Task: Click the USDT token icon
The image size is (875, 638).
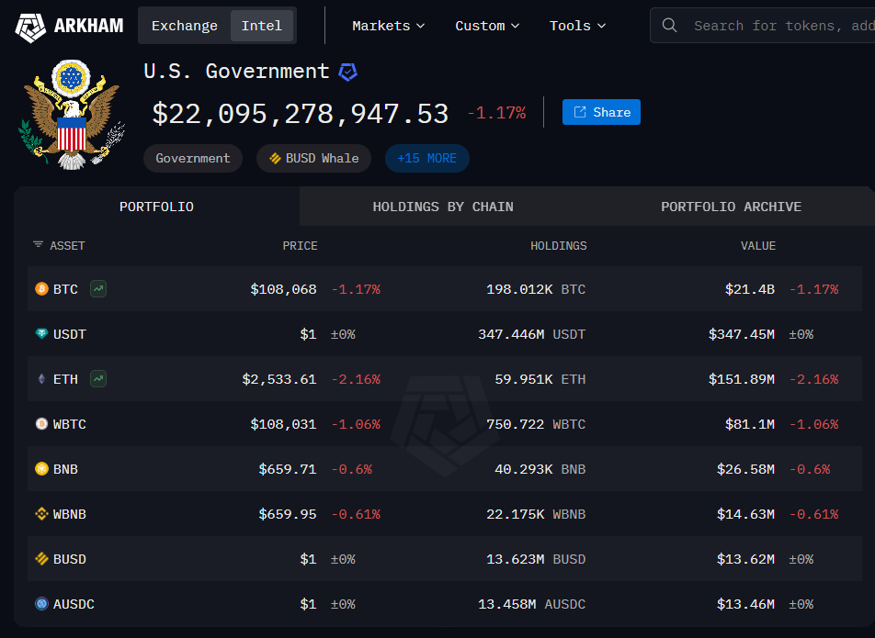Action: [42, 334]
